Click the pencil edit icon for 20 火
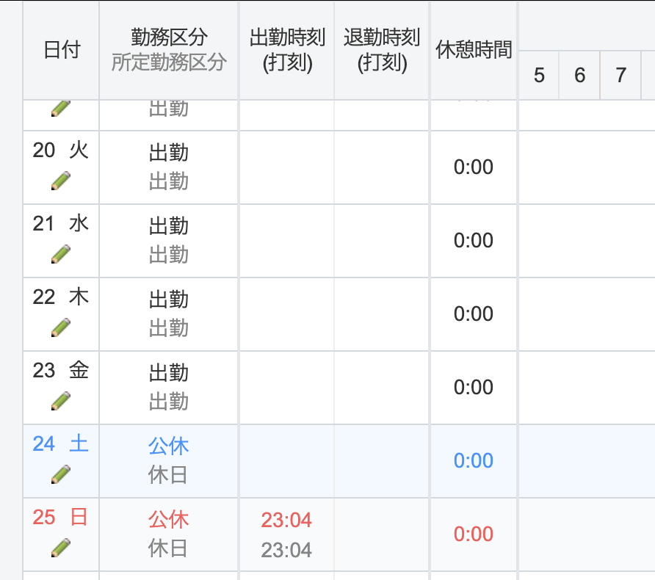Screen dimensions: 655x580 pyautogui.click(x=61, y=181)
